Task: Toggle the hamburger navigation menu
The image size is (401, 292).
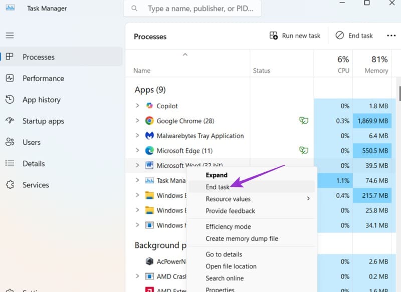Action: [10, 35]
